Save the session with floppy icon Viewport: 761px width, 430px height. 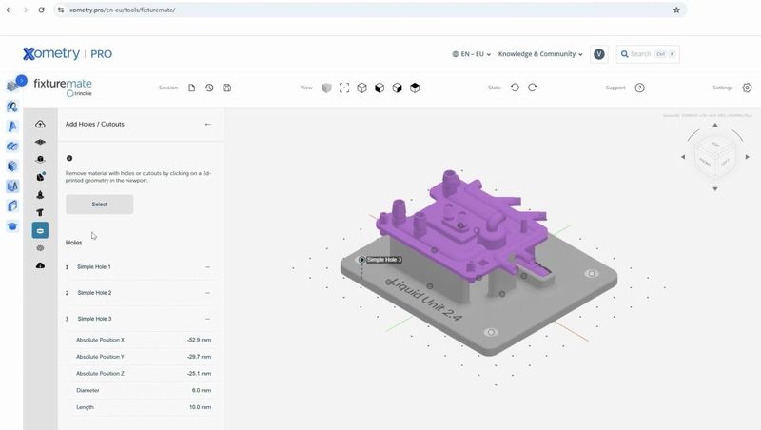tap(226, 88)
